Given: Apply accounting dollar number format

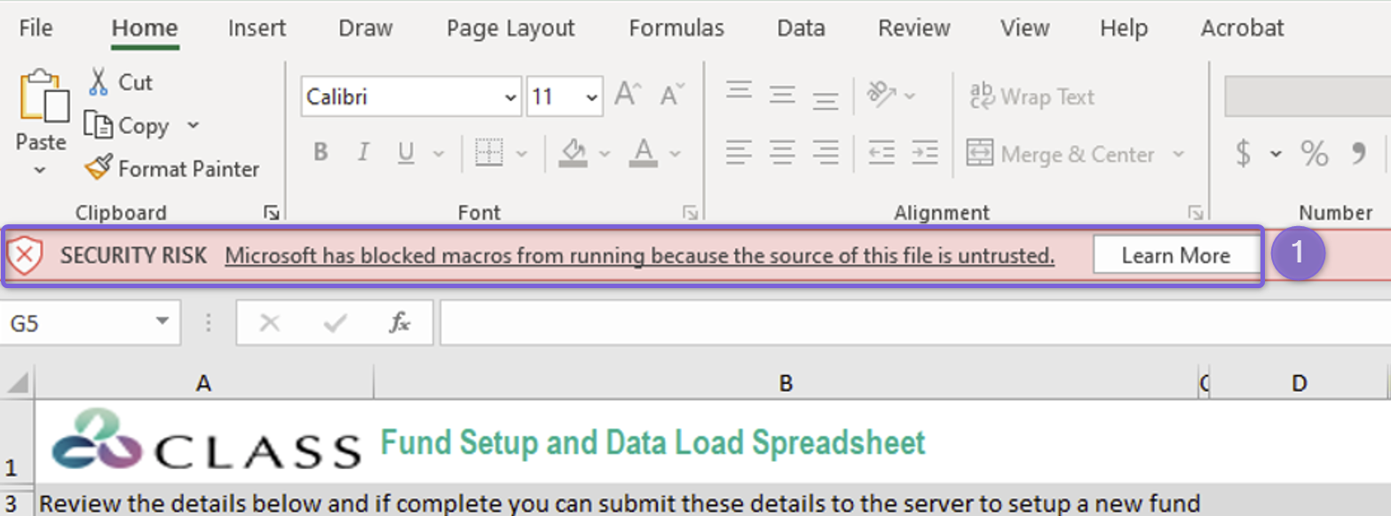Looking at the screenshot, I should pos(1244,153).
